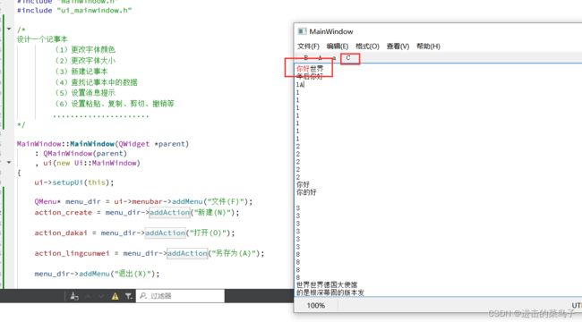Click the C color toolbar button
The image size is (582, 322).
pyautogui.click(x=348, y=58)
